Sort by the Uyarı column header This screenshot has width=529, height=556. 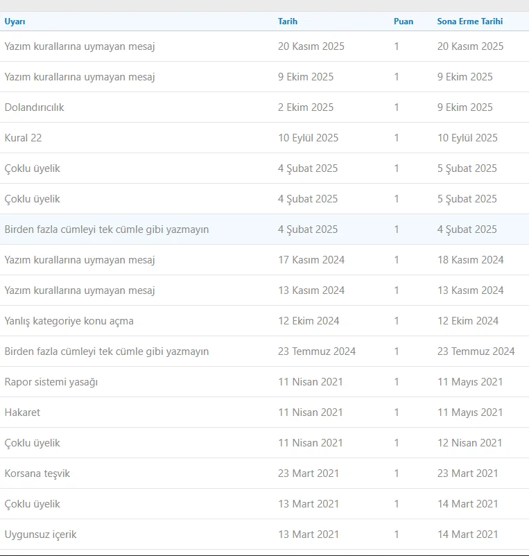(x=15, y=21)
